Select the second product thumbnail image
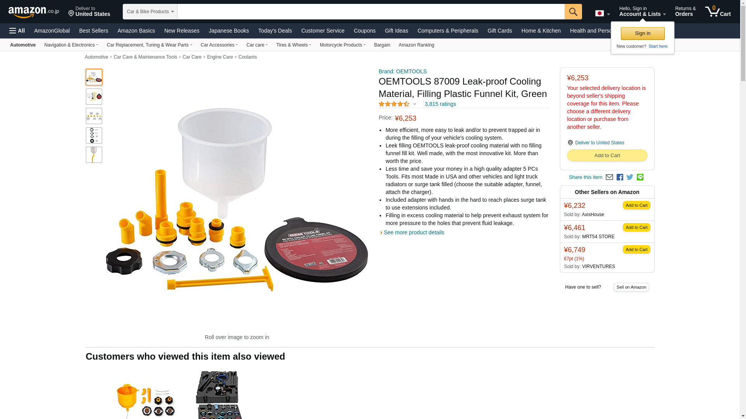This screenshot has height=419, width=746. pyautogui.click(x=94, y=97)
